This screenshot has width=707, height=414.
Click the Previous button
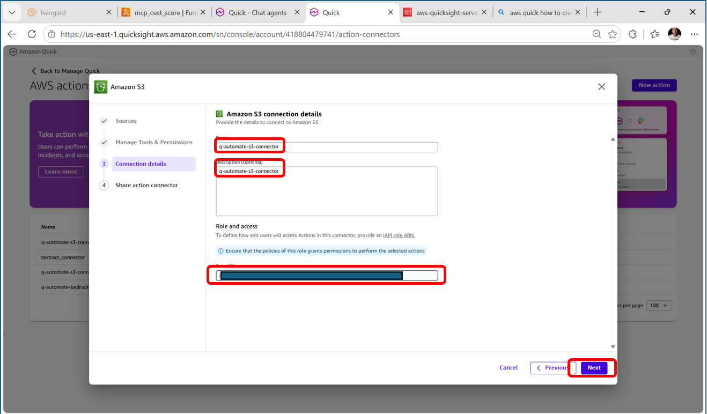coord(553,368)
